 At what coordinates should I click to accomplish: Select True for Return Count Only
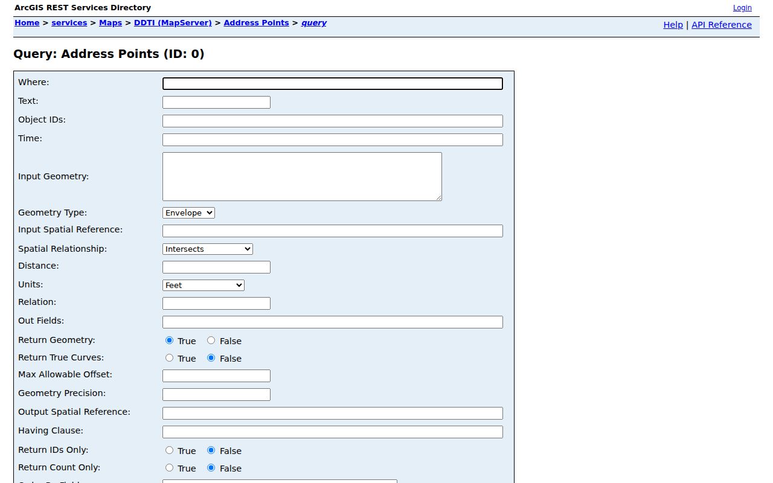[x=169, y=468]
